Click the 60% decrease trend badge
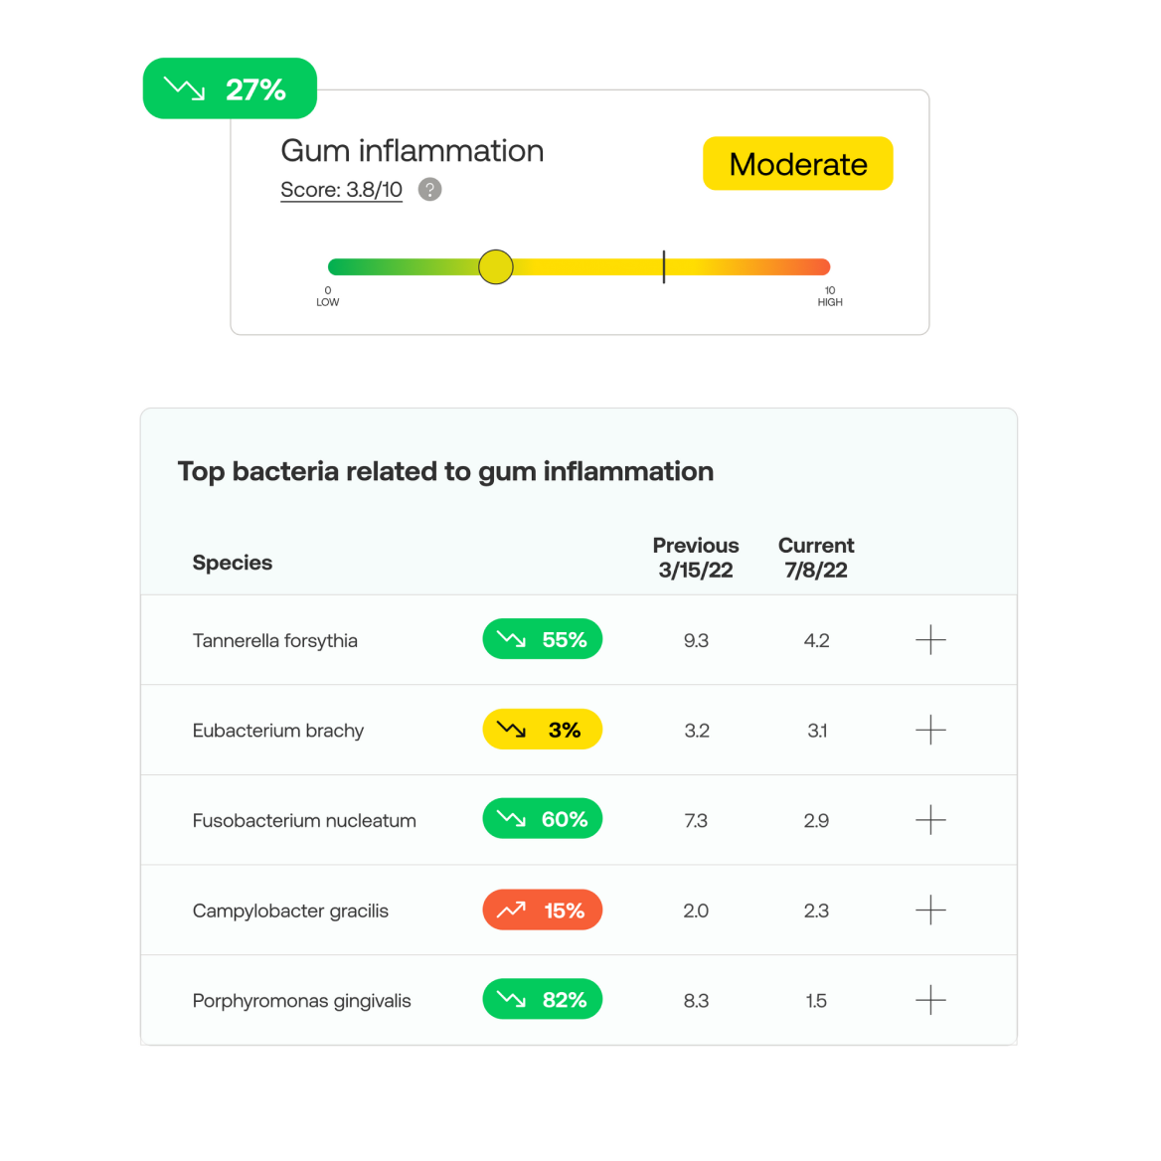 (542, 819)
